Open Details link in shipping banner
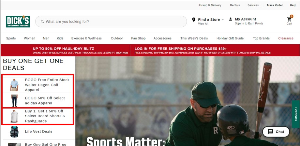This screenshot has height=146, width=300. tap(266, 53)
